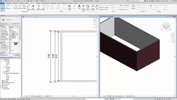
Task: Open the Keynote tool
Action: tap(133, 7)
